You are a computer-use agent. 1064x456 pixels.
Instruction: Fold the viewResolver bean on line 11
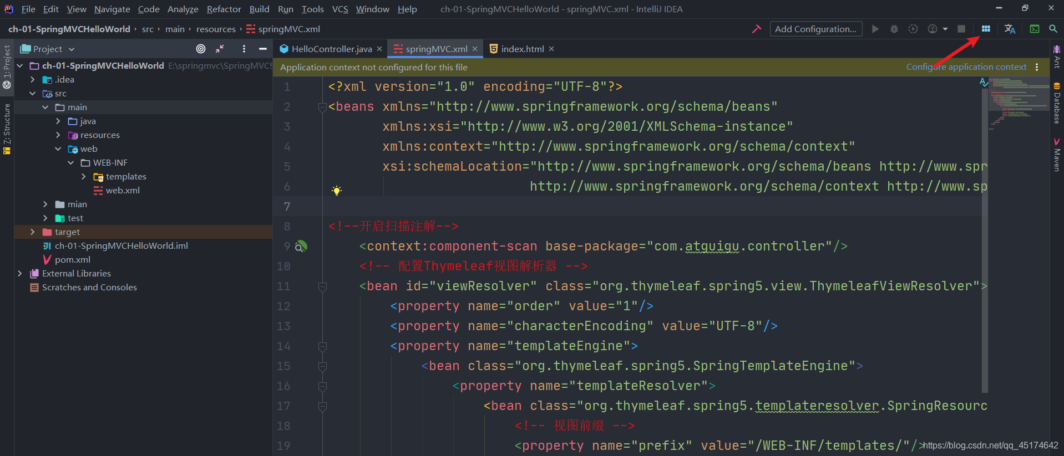pyautogui.click(x=322, y=286)
